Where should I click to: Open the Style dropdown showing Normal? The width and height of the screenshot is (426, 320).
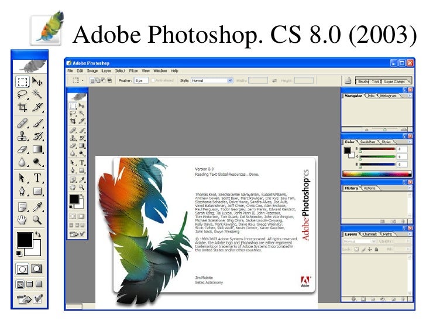[212, 80]
